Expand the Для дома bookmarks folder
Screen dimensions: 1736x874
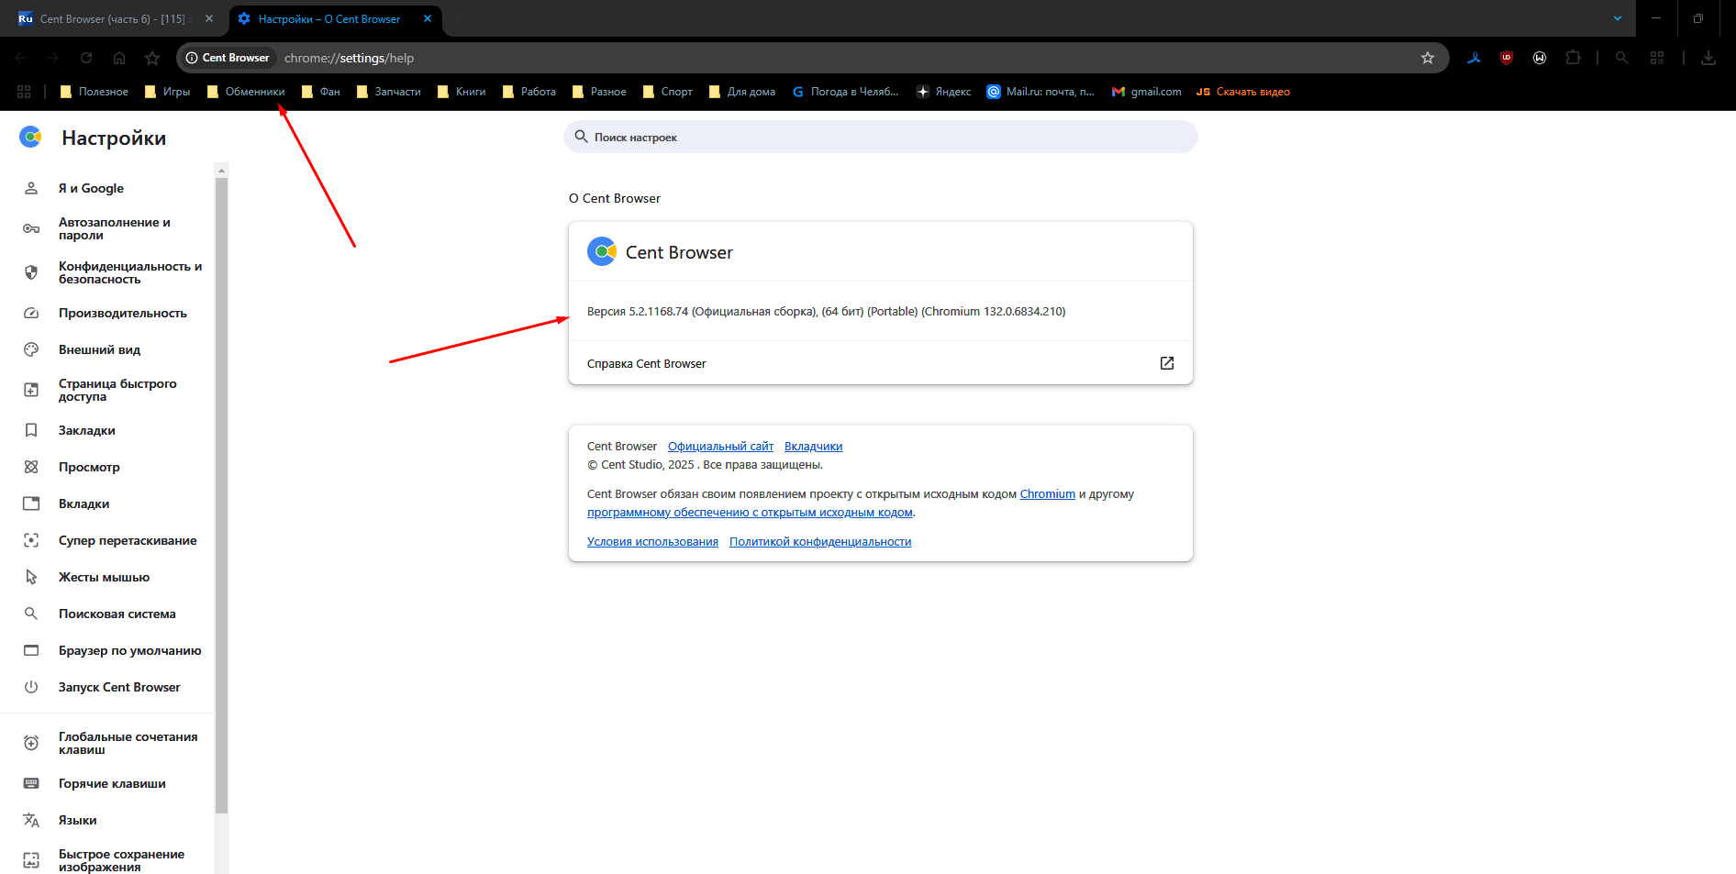click(742, 92)
